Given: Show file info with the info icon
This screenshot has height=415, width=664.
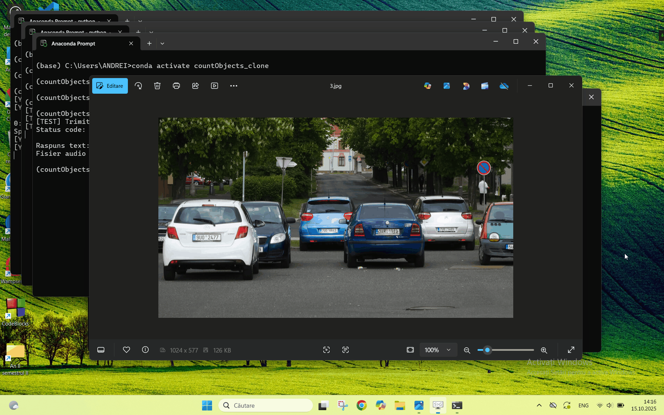Looking at the screenshot, I should pos(145,350).
